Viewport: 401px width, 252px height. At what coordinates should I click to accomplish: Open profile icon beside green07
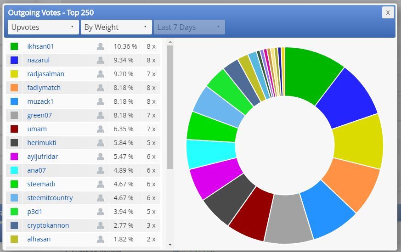coord(101,115)
